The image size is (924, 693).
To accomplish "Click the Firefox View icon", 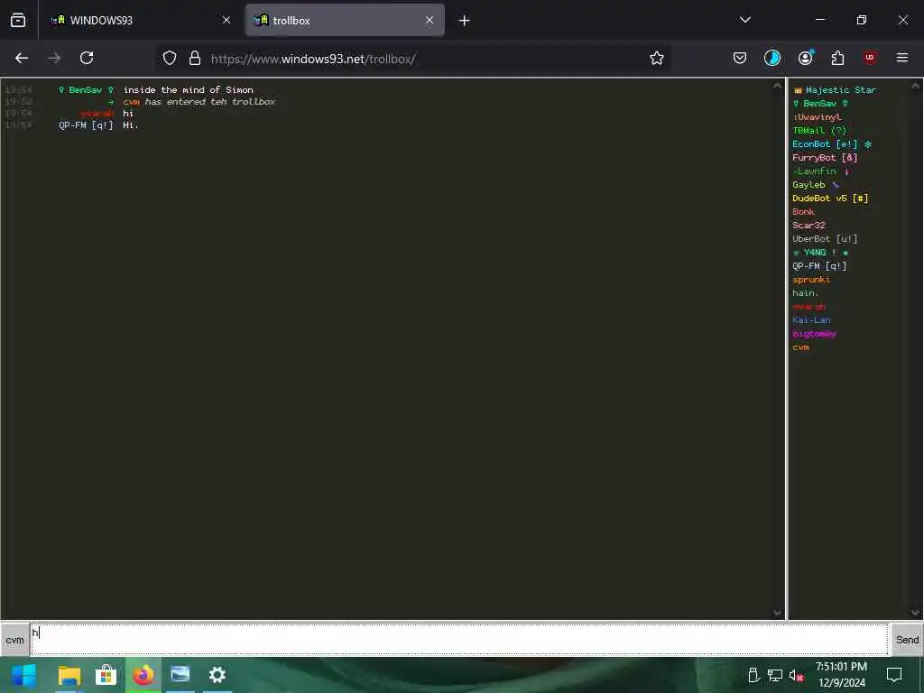I will 18,21.
